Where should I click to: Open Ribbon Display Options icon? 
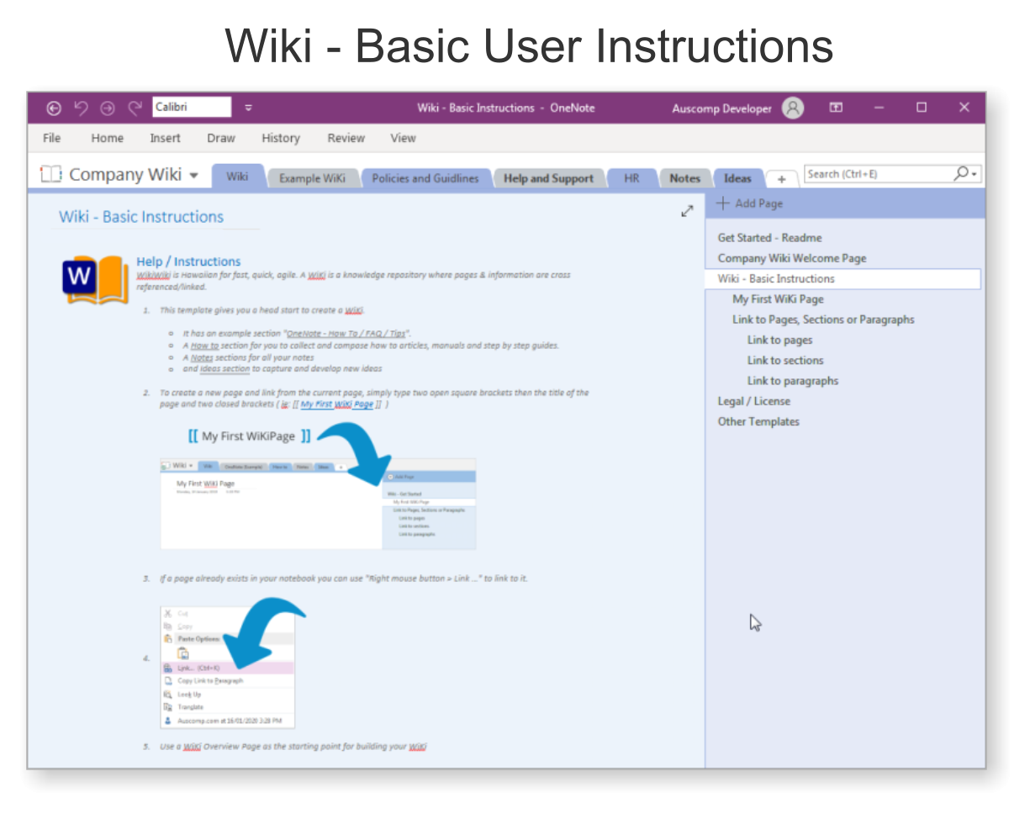[836, 108]
